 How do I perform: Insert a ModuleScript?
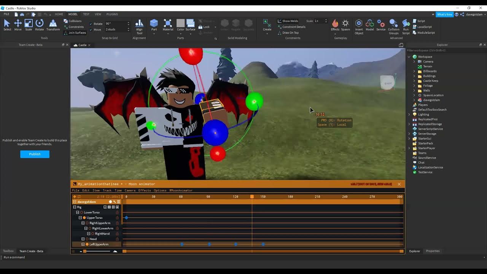pyautogui.click(x=423, y=33)
